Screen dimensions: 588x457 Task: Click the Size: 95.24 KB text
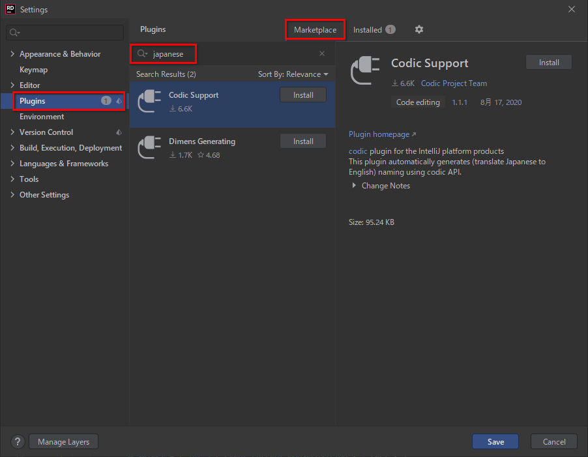click(372, 222)
